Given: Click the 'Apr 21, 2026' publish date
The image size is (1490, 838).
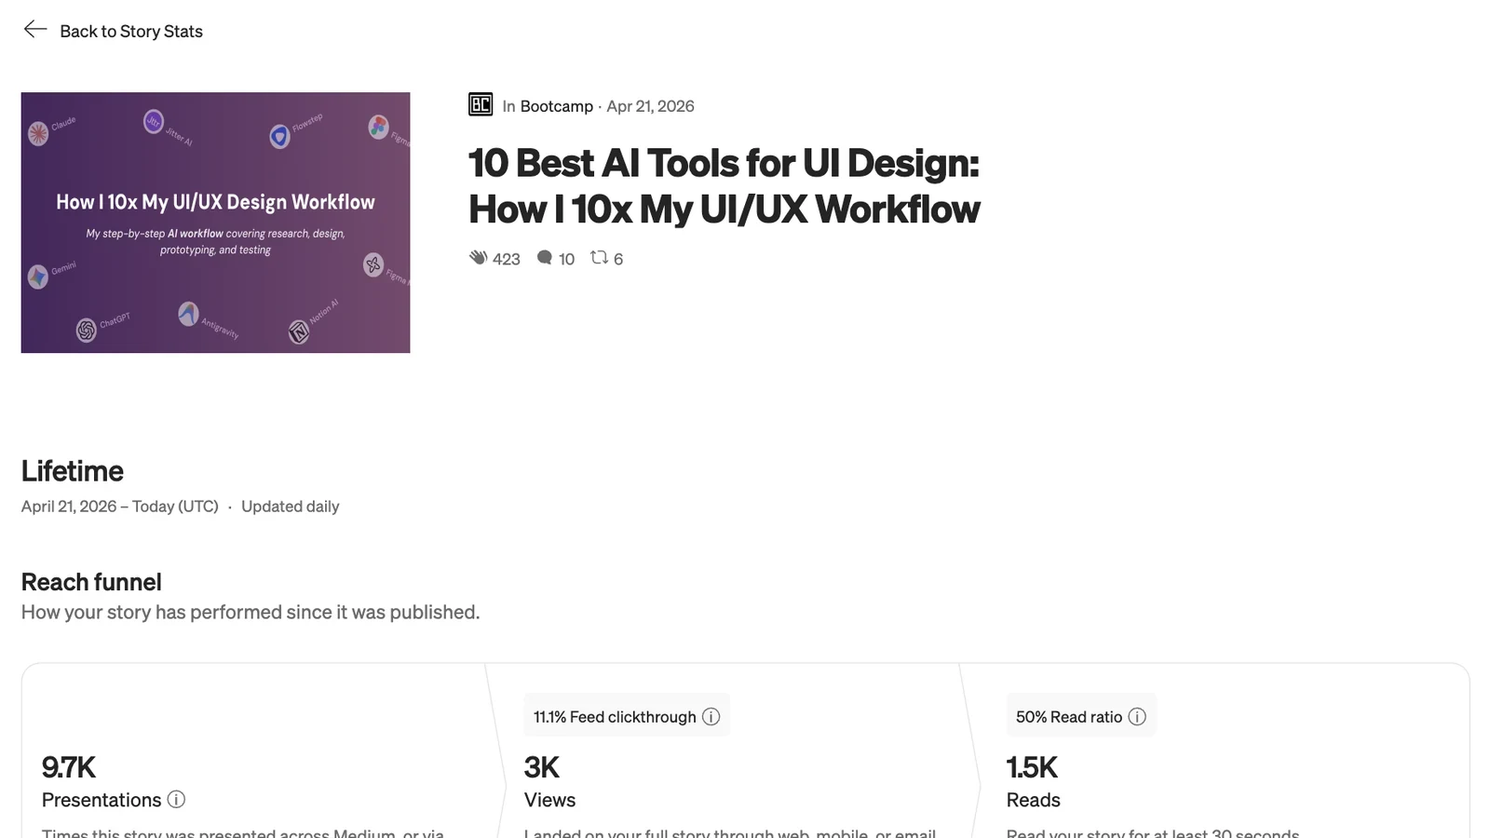Looking at the screenshot, I should click(x=650, y=106).
